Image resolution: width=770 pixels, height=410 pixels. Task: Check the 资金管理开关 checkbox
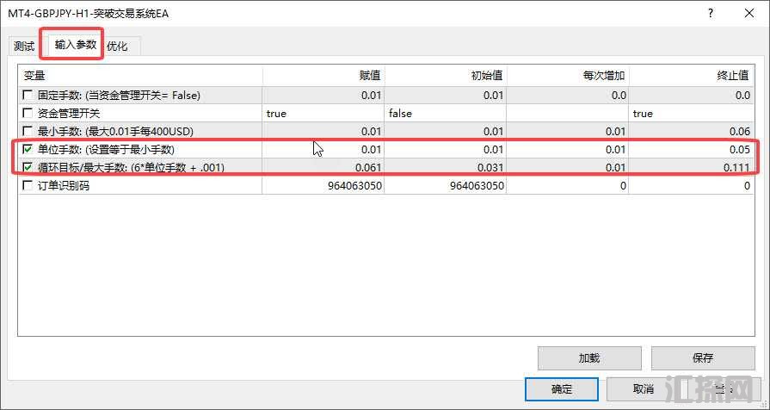tap(28, 113)
